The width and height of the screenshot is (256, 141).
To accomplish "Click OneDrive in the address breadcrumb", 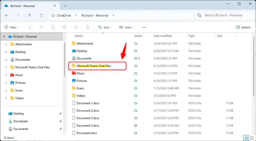I will tap(64, 15).
